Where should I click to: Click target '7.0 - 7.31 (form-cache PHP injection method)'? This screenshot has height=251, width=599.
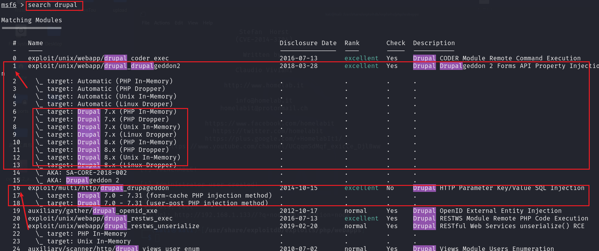154,195
